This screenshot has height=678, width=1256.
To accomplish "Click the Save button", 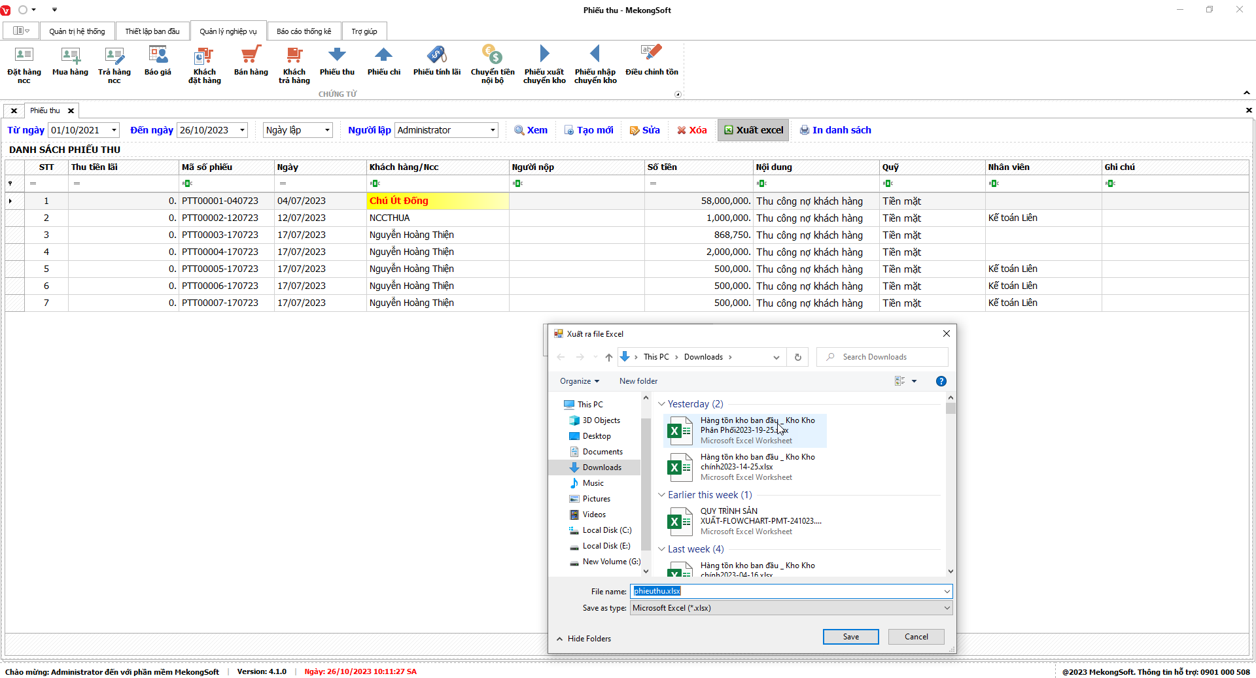I will [850, 637].
